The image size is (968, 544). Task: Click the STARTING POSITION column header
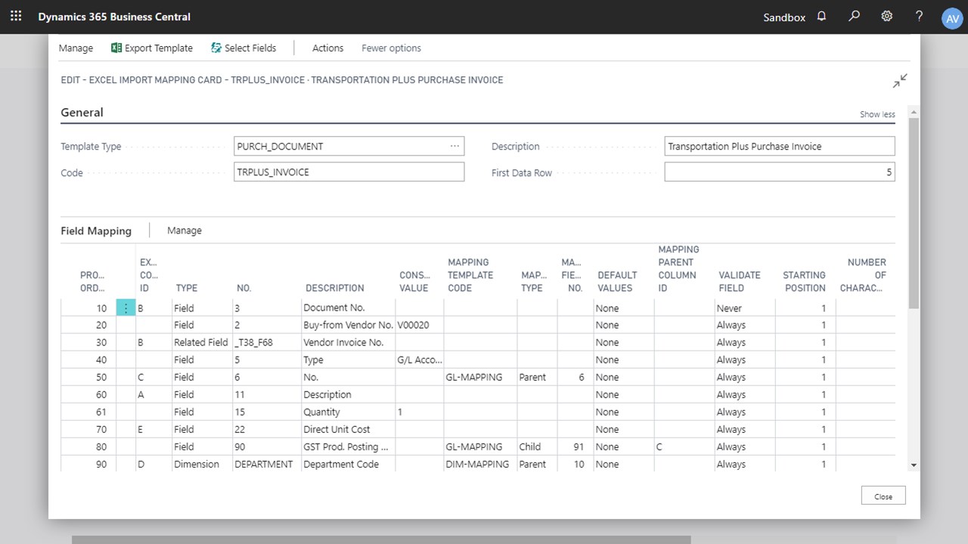804,281
